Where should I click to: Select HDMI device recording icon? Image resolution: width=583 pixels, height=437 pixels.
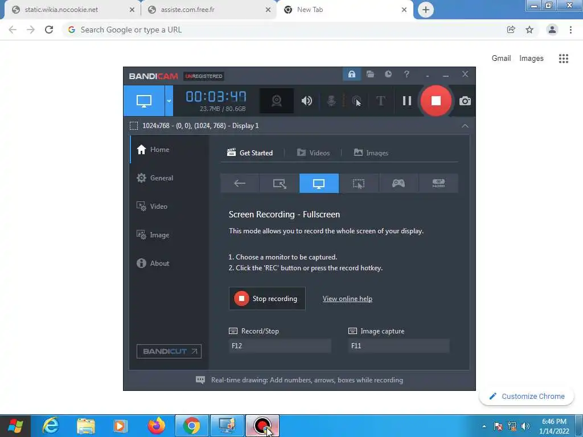click(x=438, y=183)
